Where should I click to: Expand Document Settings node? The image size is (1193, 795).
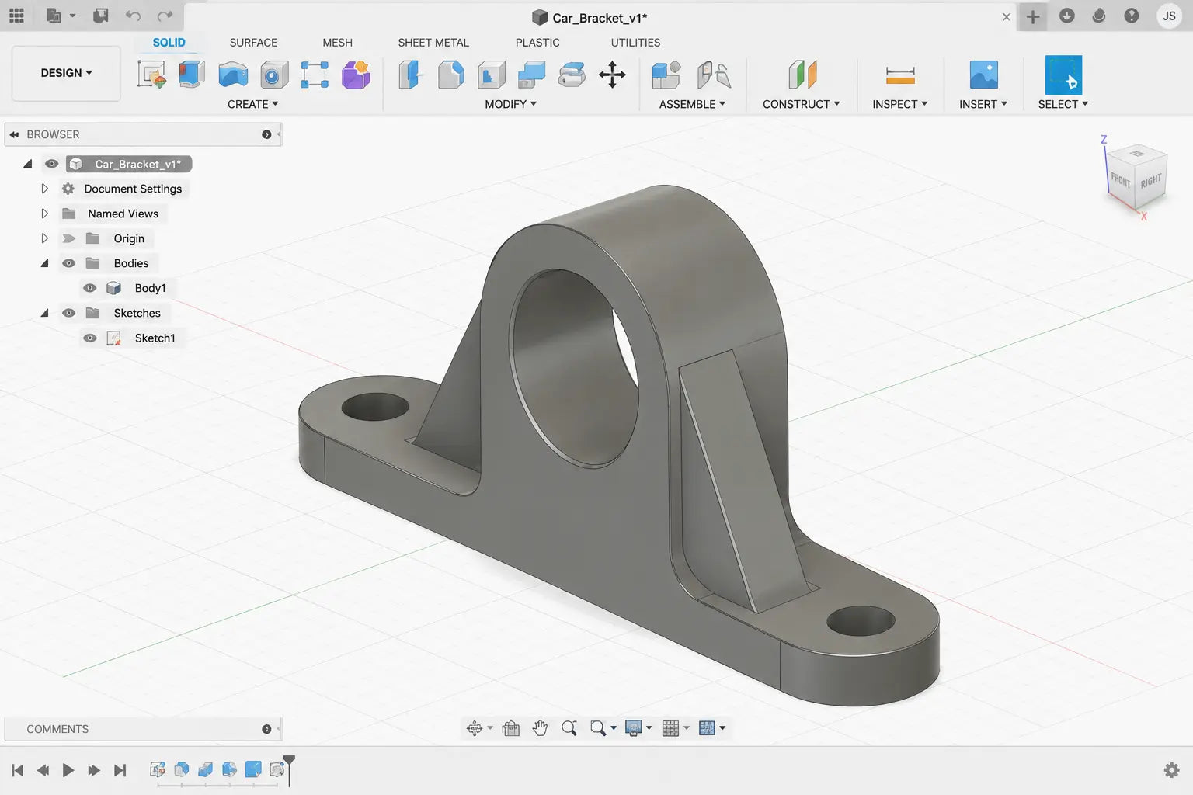[x=44, y=189]
